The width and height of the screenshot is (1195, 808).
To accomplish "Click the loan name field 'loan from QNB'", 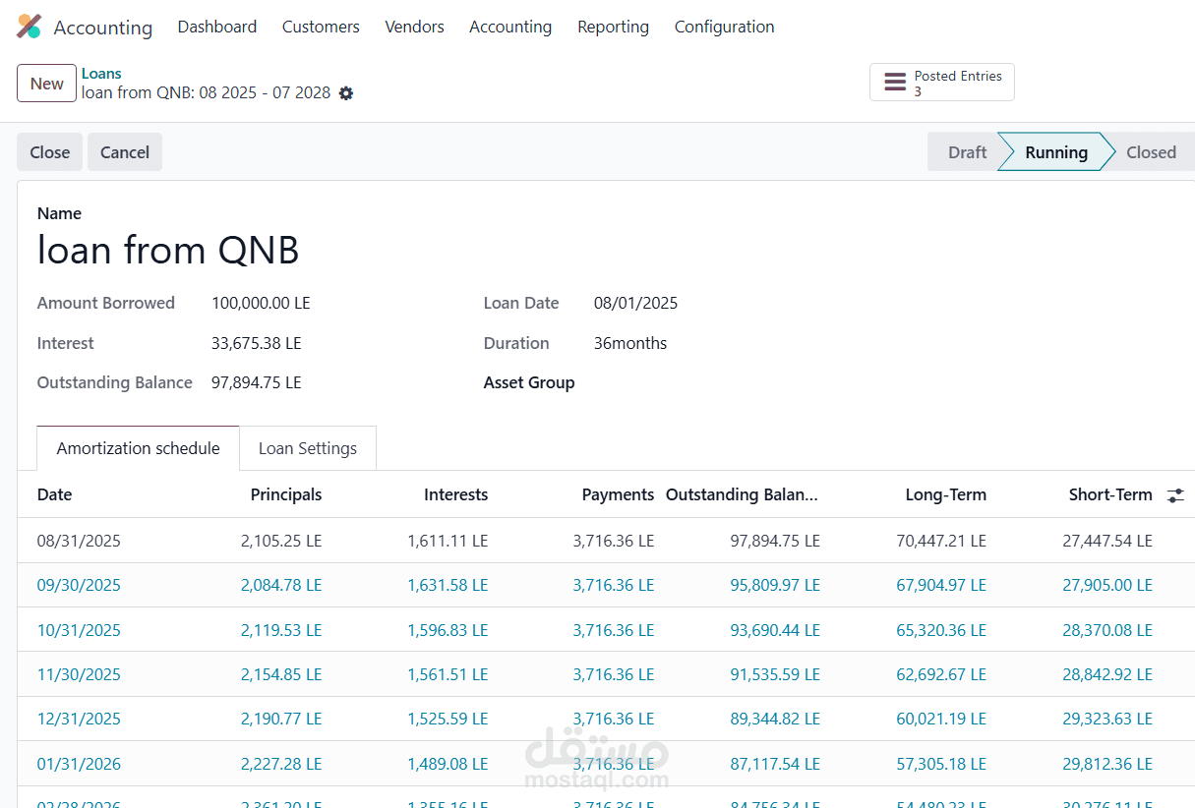I will tap(168, 250).
